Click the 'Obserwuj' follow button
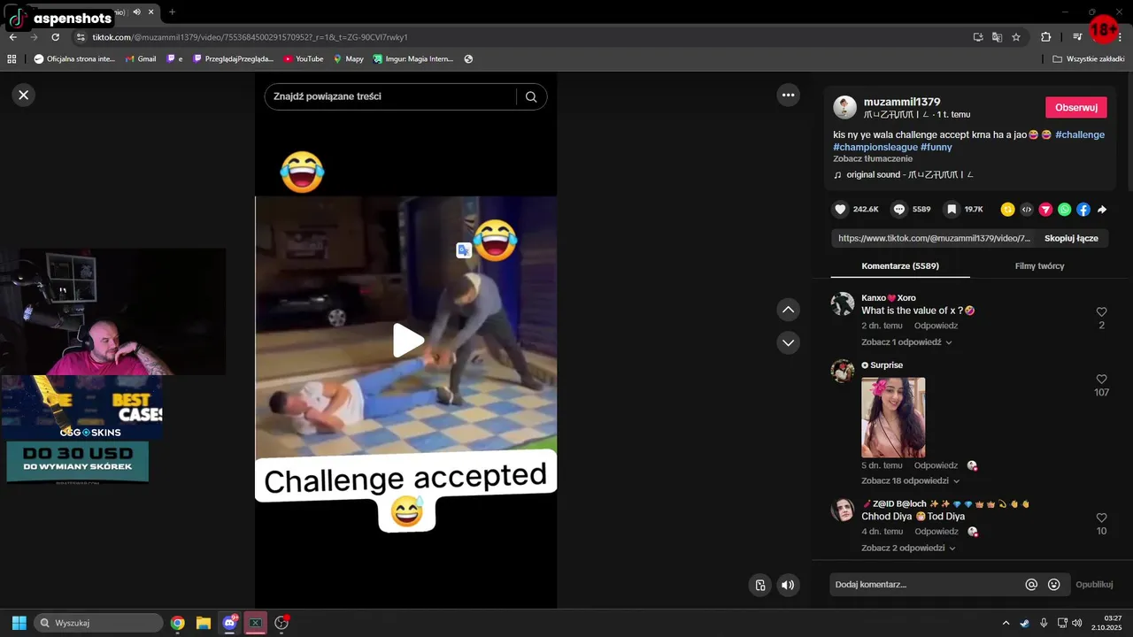The width and height of the screenshot is (1133, 637). click(1076, 107)
